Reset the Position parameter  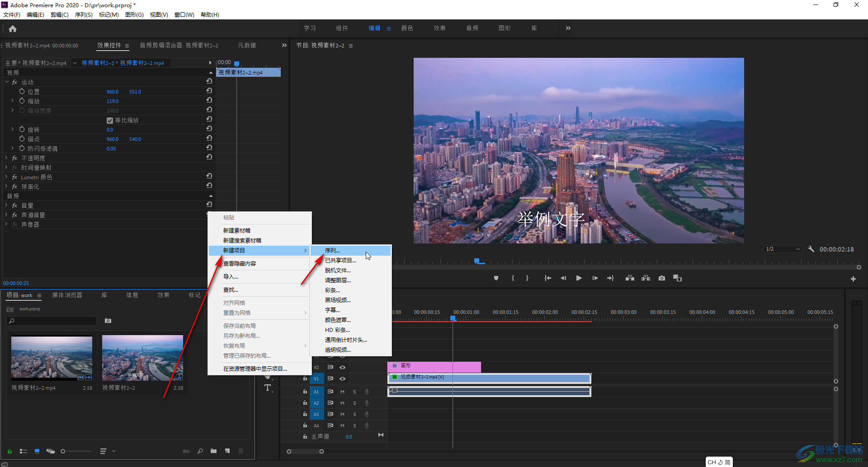(209, 91)
